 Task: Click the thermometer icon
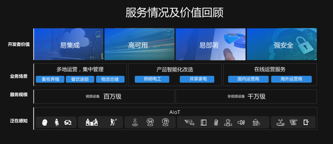(x=216, y=122)
